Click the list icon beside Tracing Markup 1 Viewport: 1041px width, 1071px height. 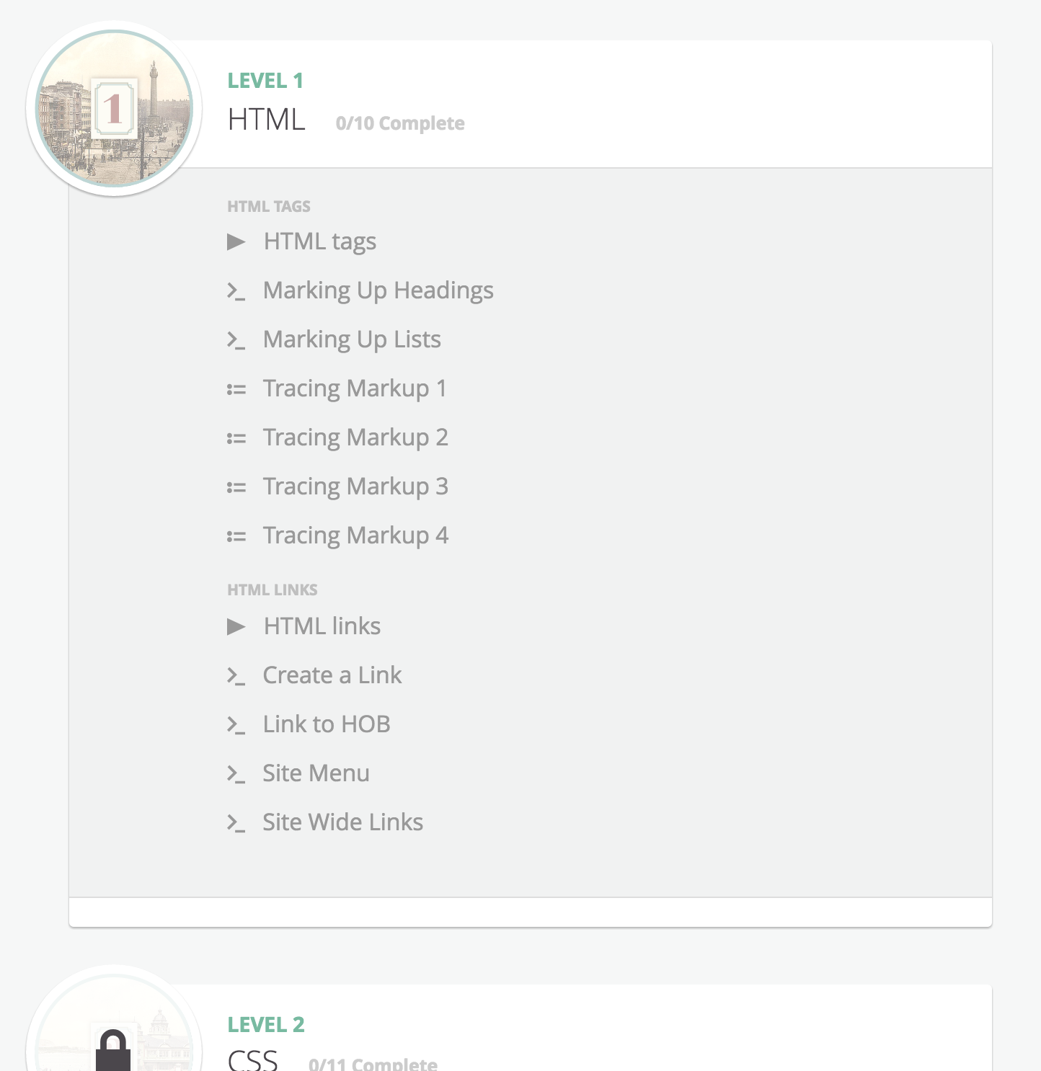[x=236, y=390]
